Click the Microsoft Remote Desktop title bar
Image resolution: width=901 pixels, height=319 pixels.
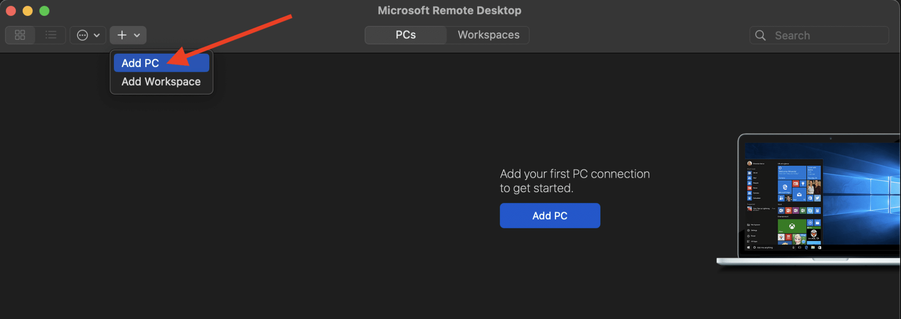pyautogui.click(x=449, y=10)
